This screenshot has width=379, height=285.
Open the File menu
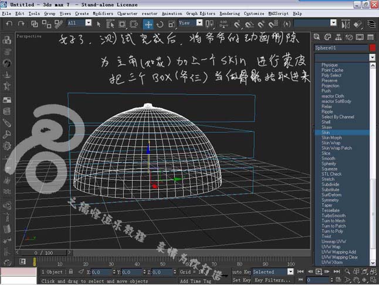coord(6,14)
